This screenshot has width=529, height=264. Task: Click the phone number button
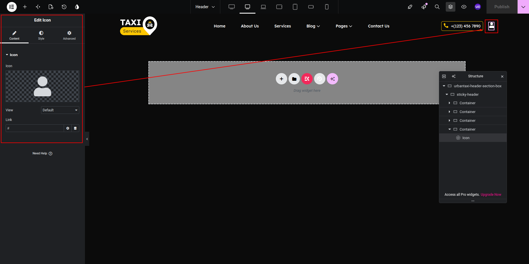(x=462, y=26)
